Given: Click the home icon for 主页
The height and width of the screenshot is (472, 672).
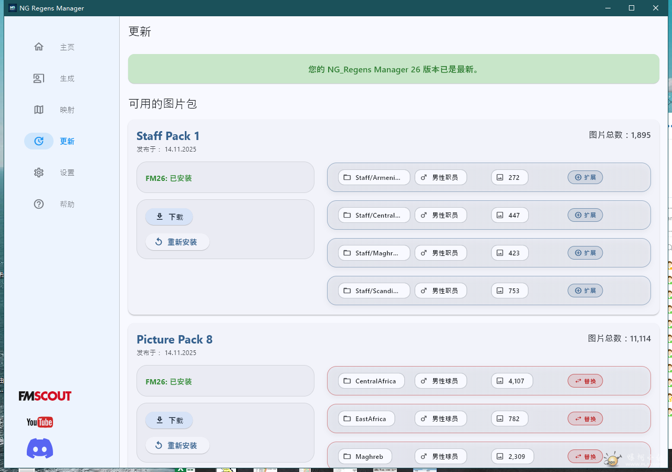Looking at the screenshot, I should pos(39,47).
